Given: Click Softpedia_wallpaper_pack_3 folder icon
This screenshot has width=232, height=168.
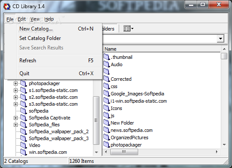Looking at the screenshot, I should 23,138.
